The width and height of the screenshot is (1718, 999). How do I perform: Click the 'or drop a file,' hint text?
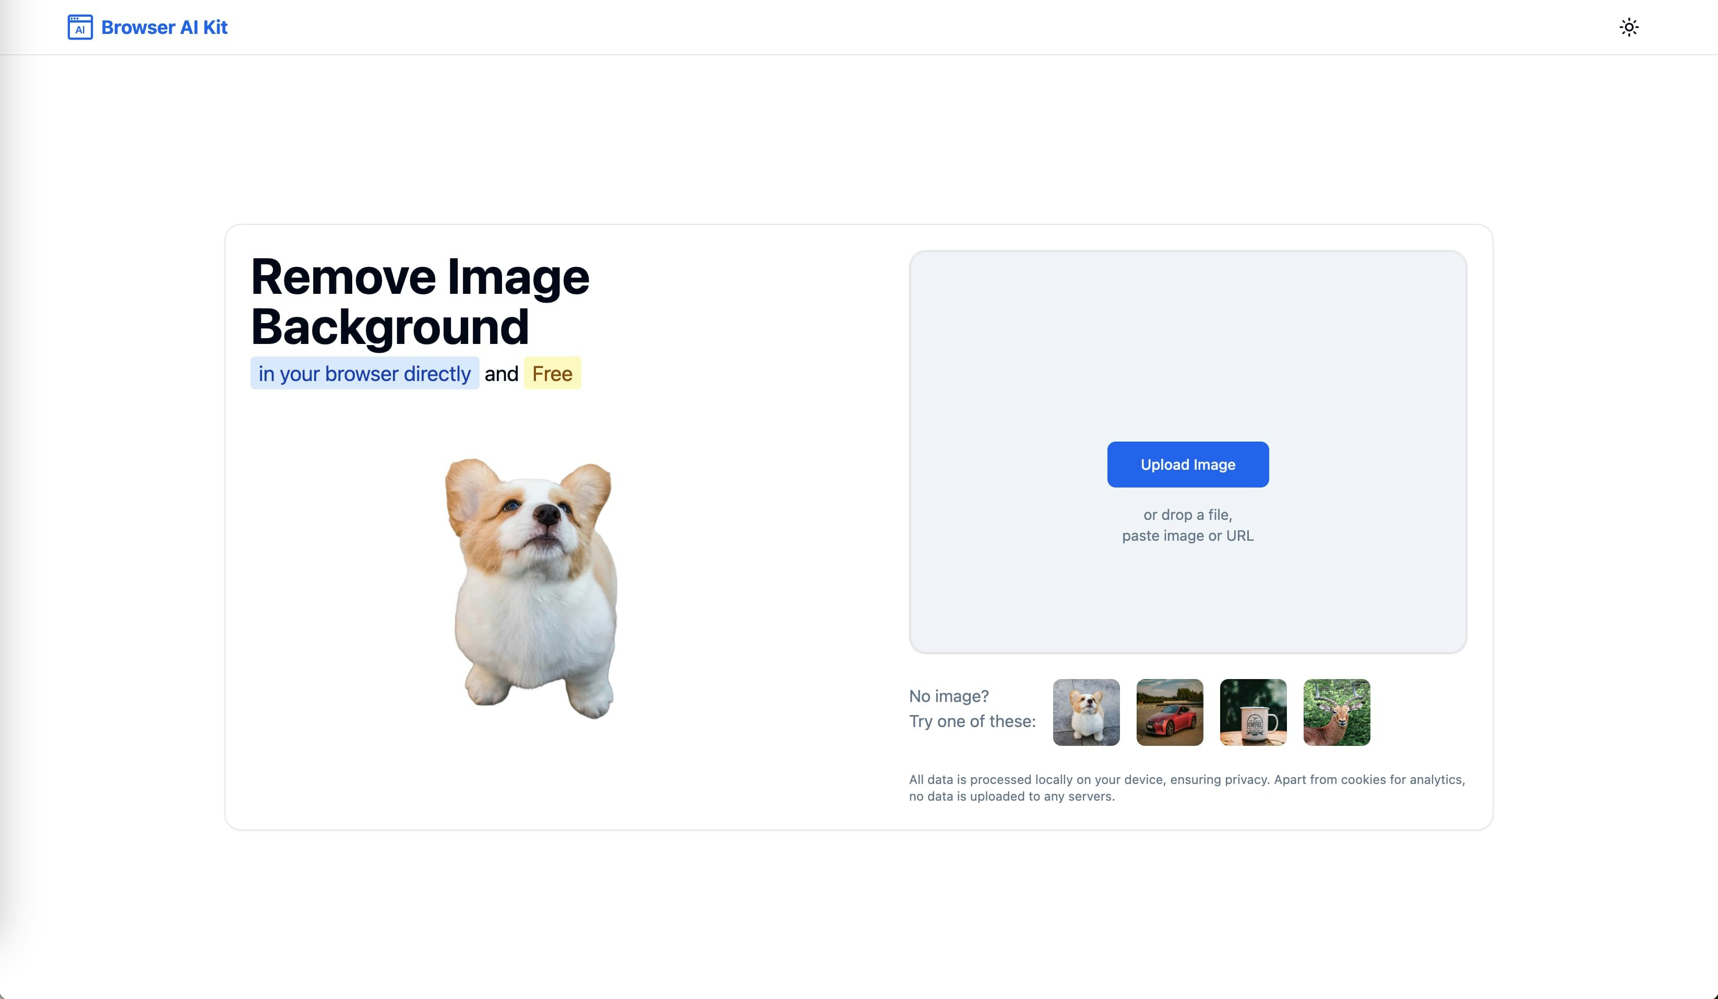point(1187,515)
